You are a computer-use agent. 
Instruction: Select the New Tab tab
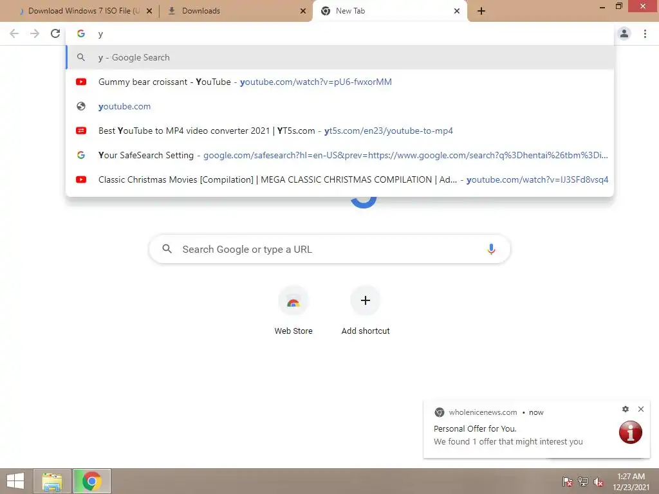coord(390,11)
